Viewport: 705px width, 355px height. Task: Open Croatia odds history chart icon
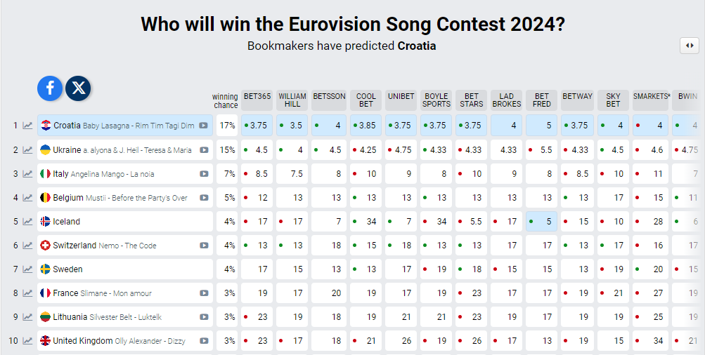pos(28,126)
